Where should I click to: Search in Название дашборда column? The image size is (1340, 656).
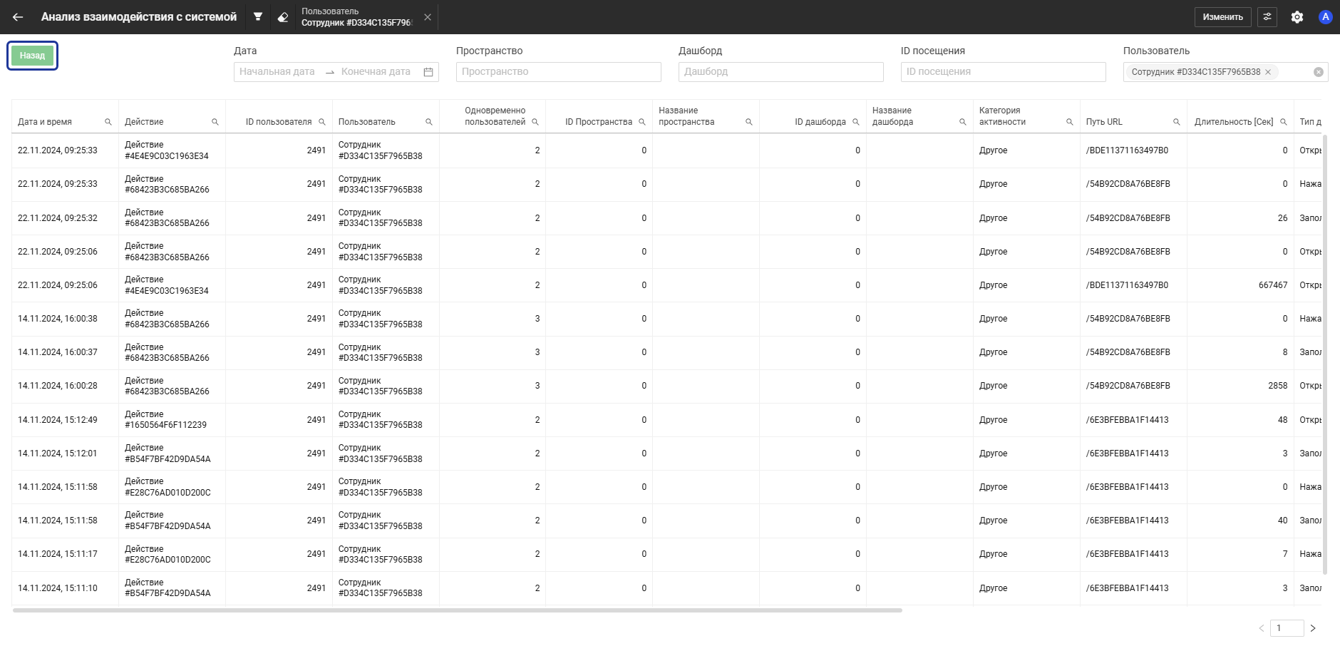[963, 122]
